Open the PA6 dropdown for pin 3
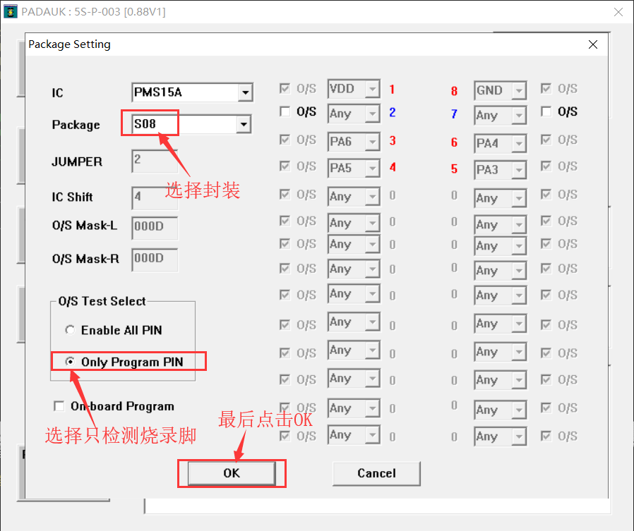 coord(373,142)
